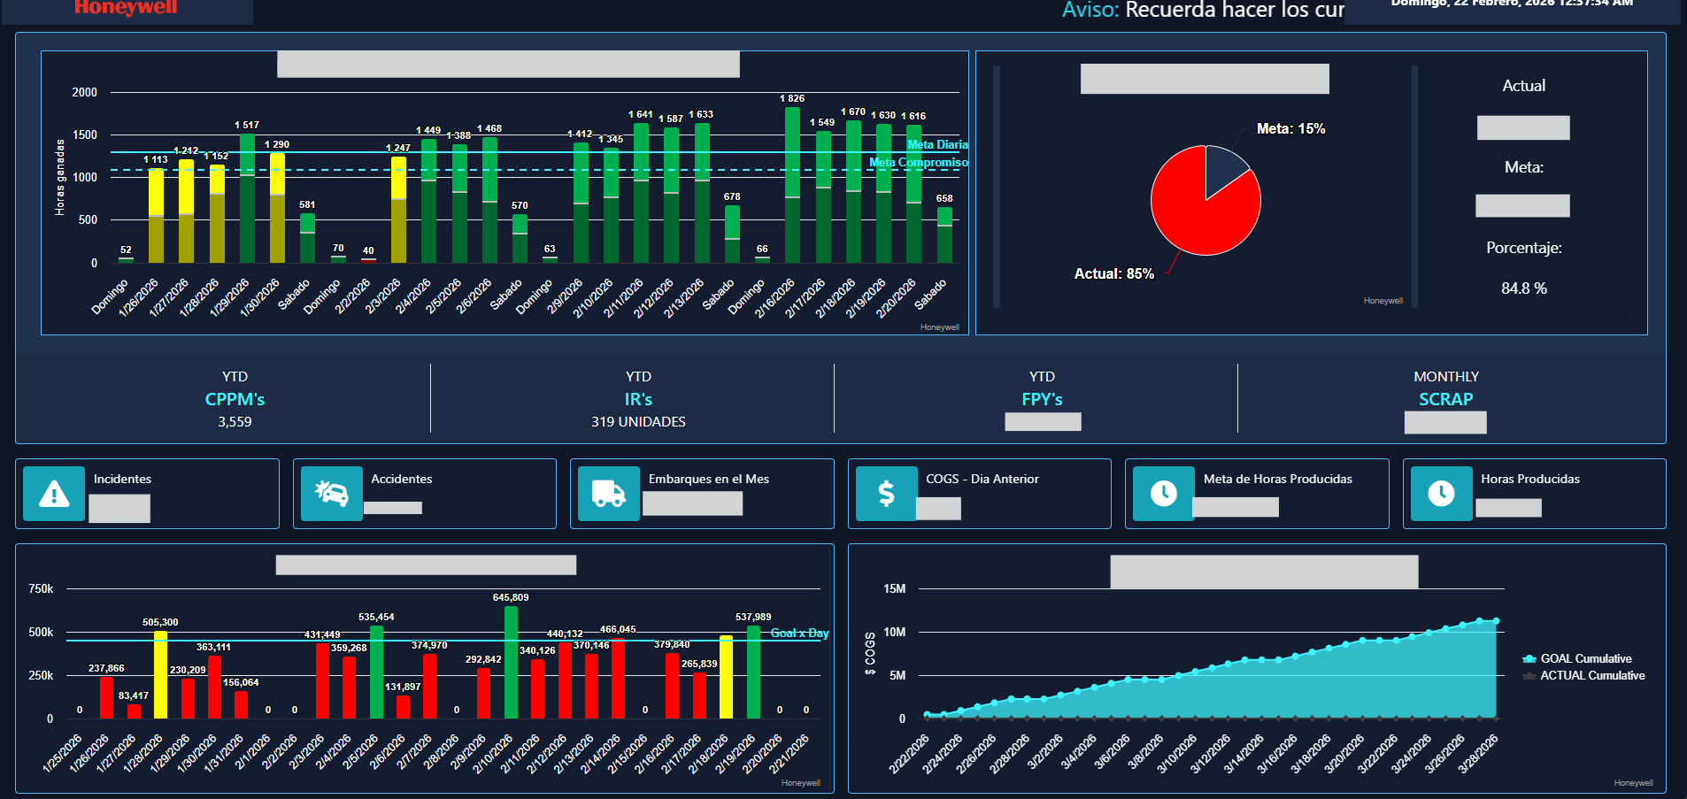
Task: Click the green 645,809 bar in the COGS chart
Action: (x=511, y=664)
